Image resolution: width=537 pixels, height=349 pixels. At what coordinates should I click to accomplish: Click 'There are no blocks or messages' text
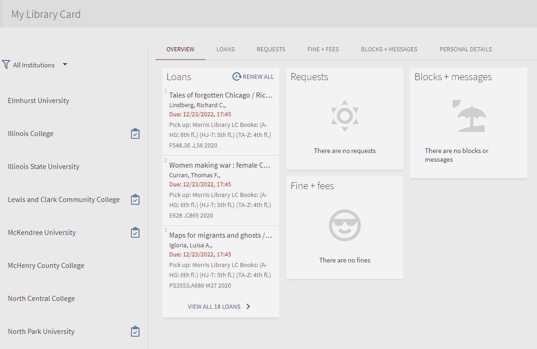(x=456, y=155)
